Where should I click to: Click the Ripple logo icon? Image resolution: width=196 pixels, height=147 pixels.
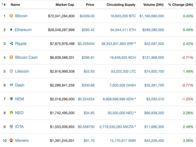click(x=11, y=43)
